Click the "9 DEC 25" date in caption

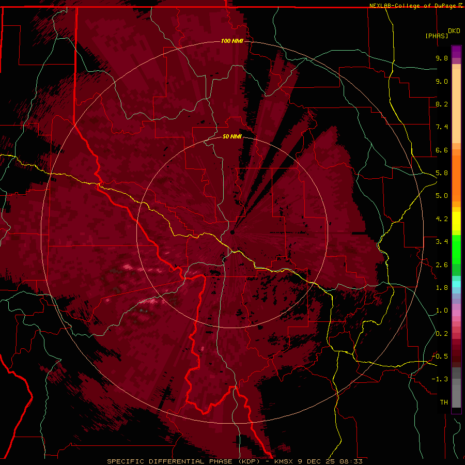pos(317,461)
